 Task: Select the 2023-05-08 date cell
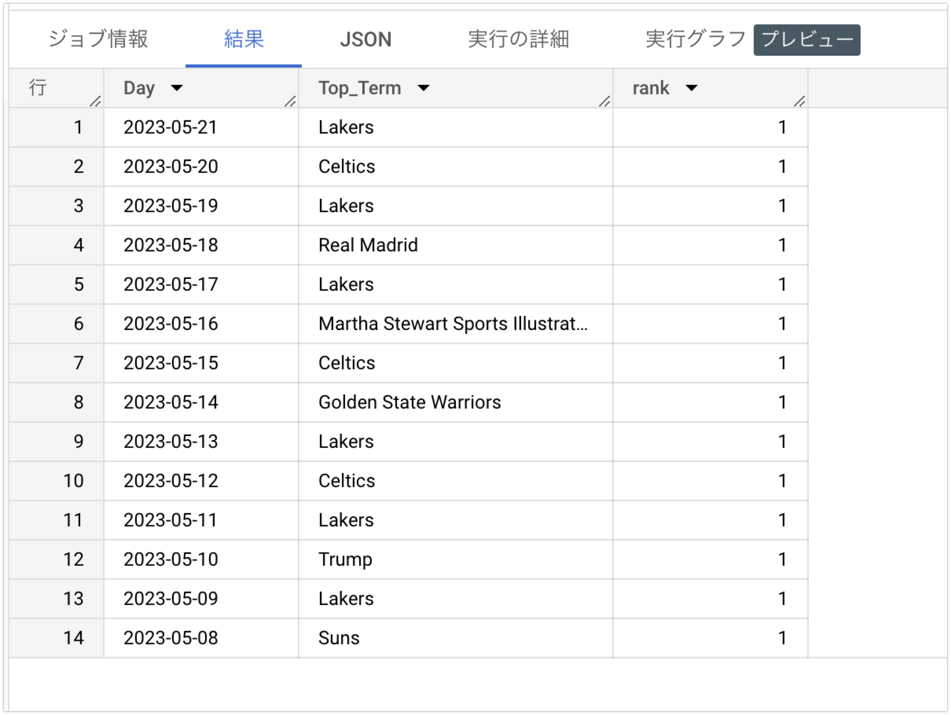pos(201,638)
